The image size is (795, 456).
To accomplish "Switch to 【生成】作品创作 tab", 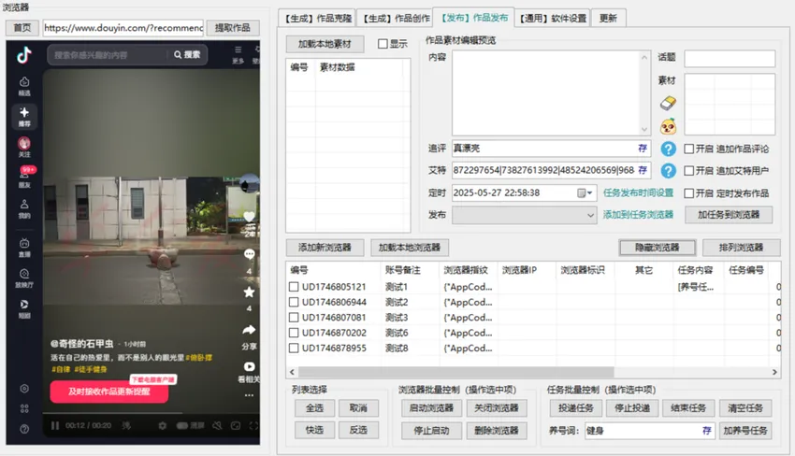I will tap(396, 19).
